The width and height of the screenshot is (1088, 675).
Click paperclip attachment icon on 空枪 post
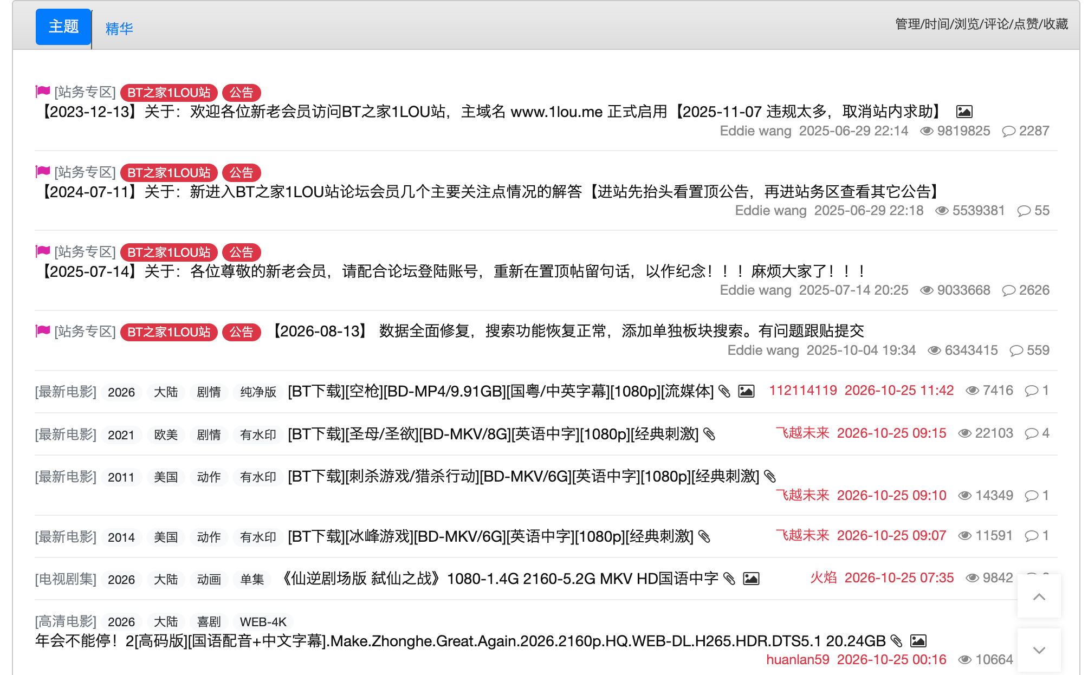724,391
